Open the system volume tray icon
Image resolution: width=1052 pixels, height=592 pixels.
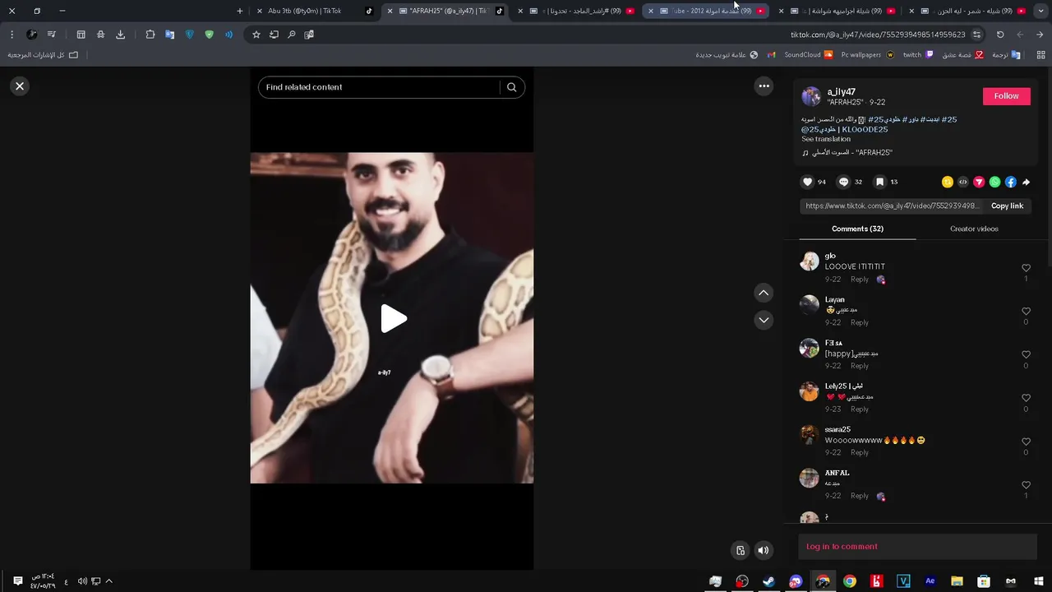point(82,581)
